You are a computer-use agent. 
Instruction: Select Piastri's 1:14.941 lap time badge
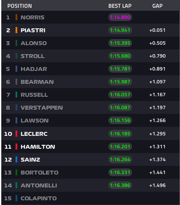point(120,30)
